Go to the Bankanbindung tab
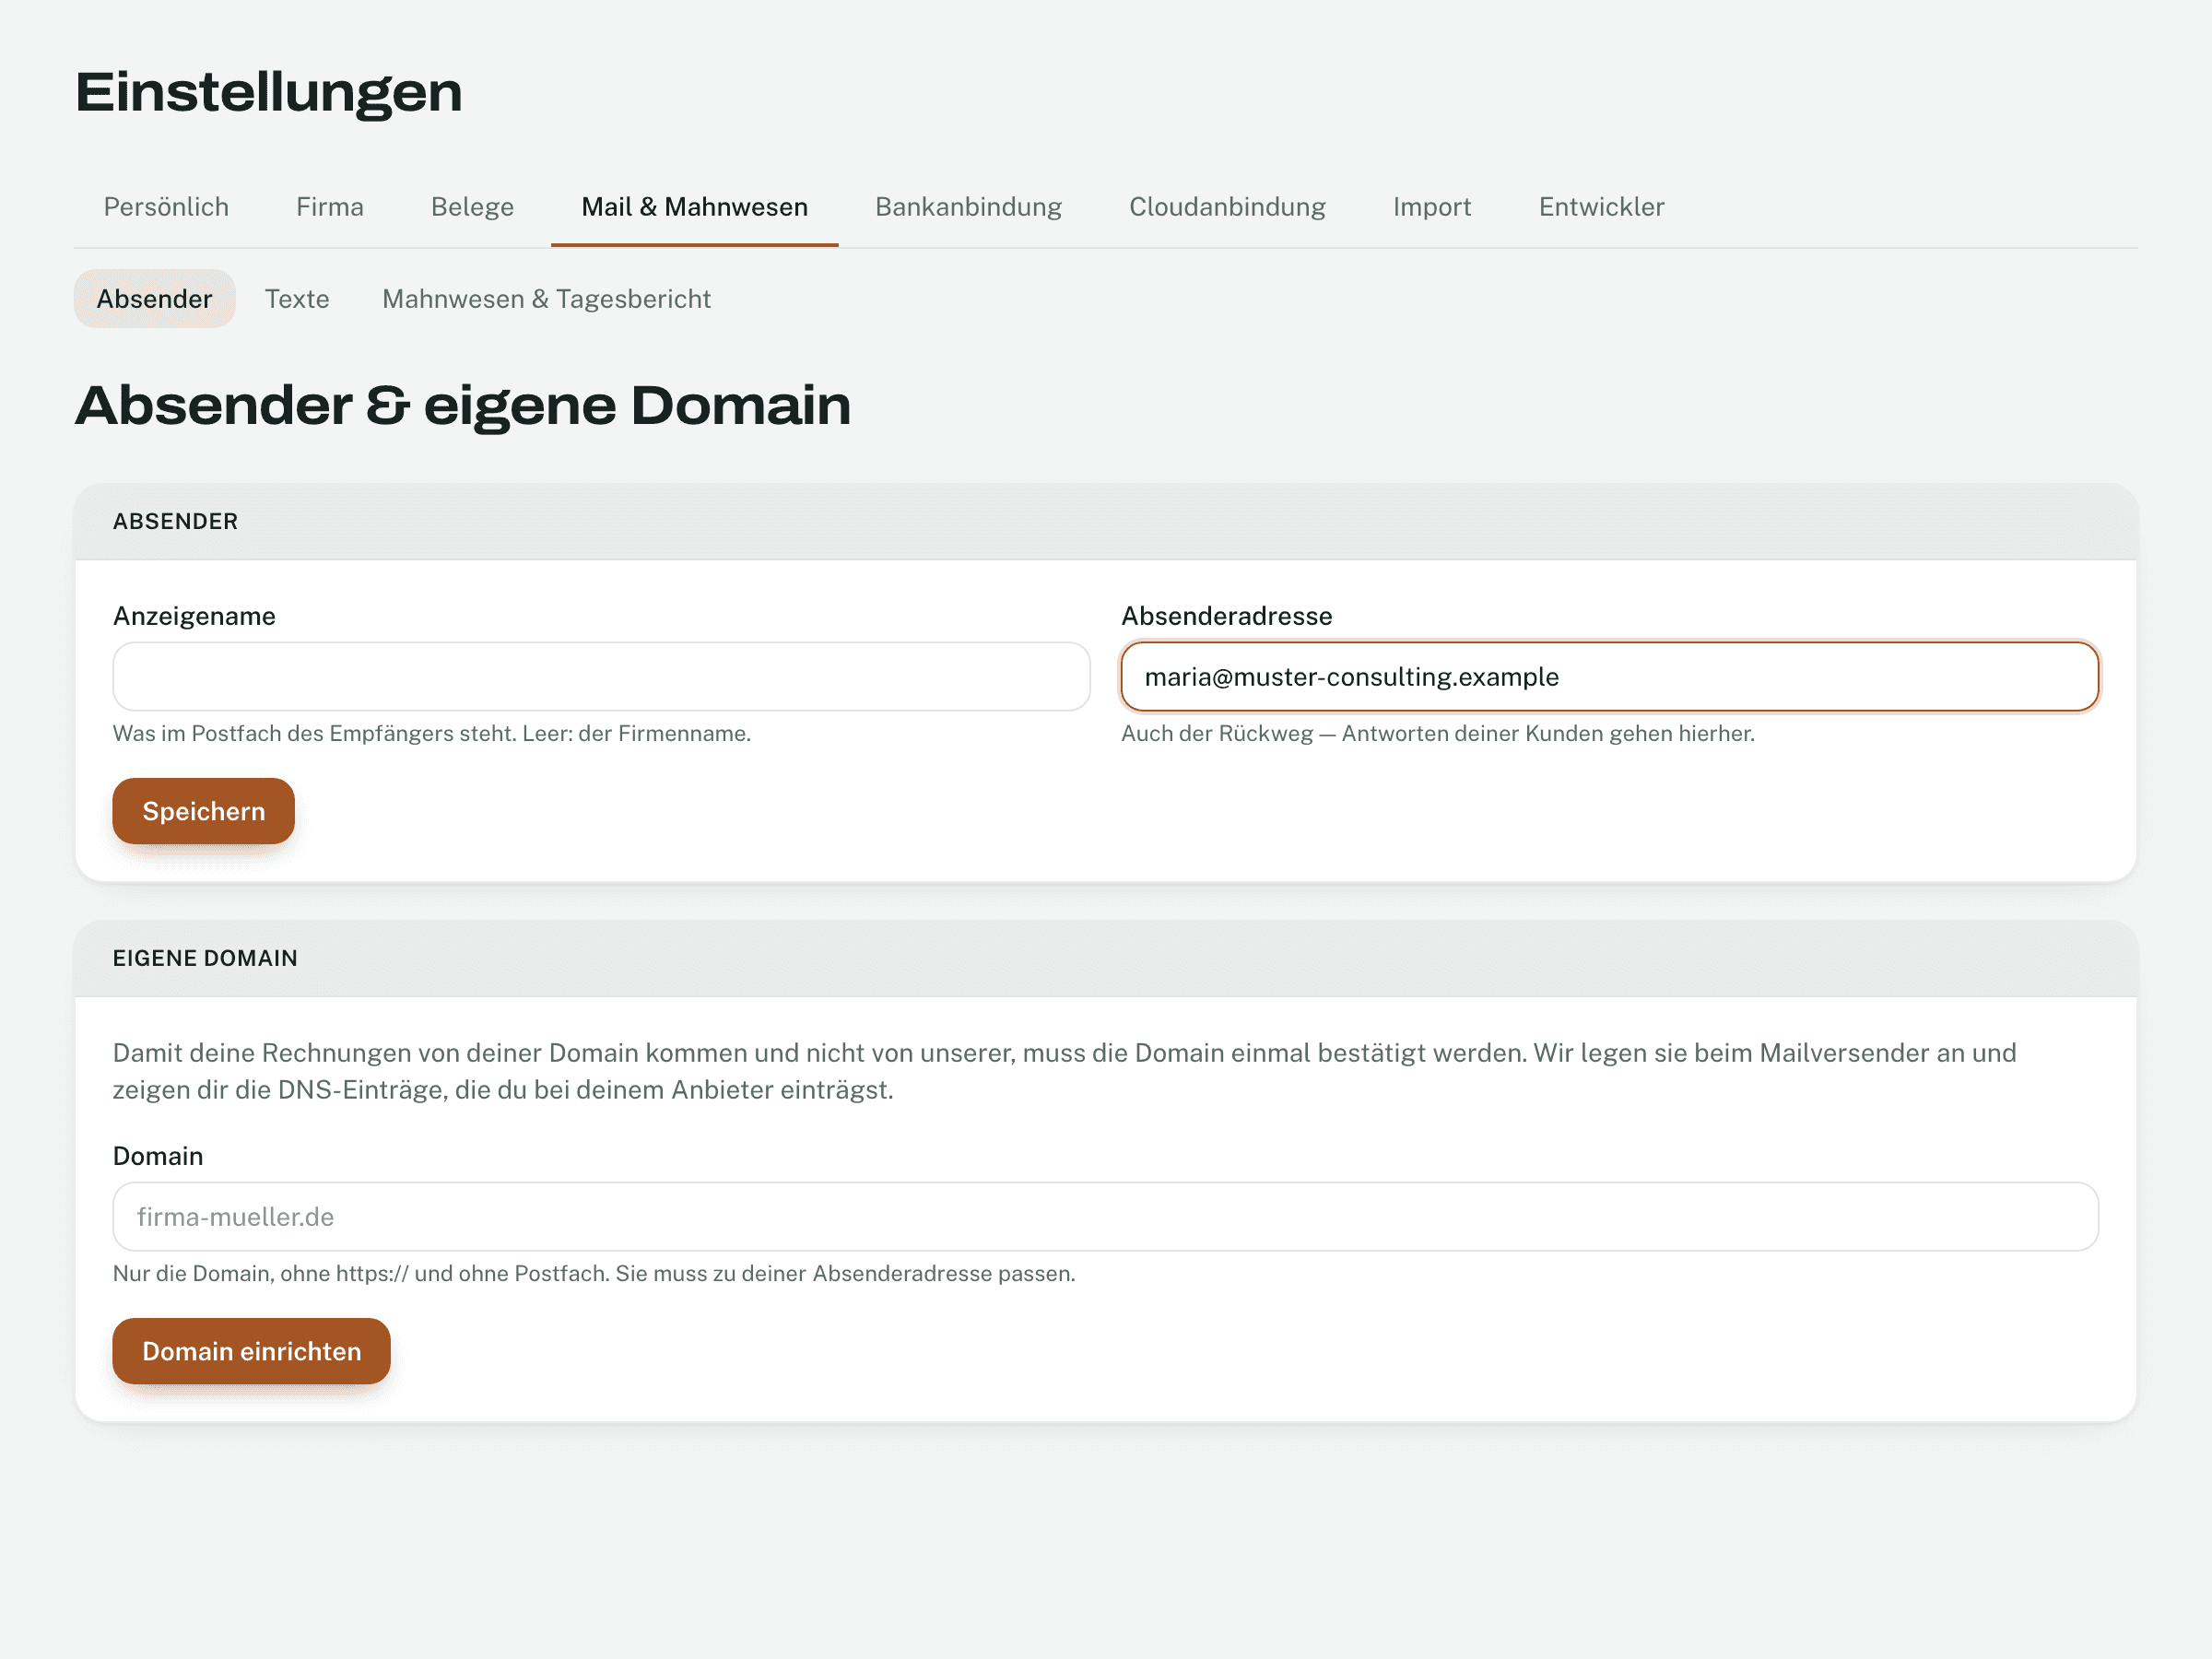Image resolution: width=2212 pixels, height=1659 pixels. point(968,207)
